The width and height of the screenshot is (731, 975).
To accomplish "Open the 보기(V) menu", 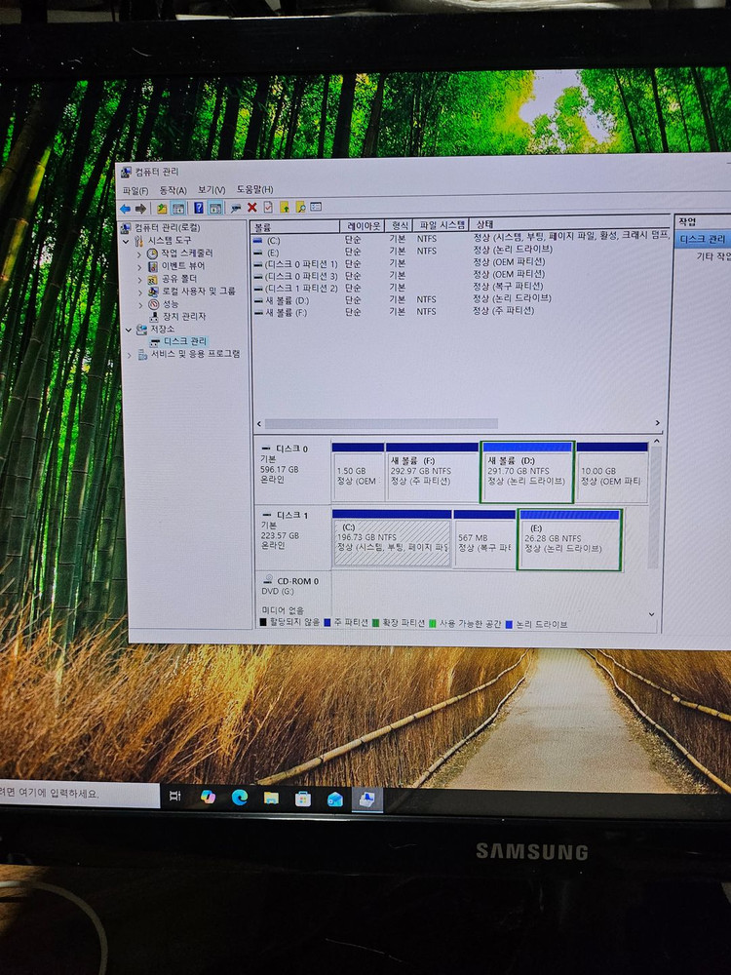I will tap(212, 190).
